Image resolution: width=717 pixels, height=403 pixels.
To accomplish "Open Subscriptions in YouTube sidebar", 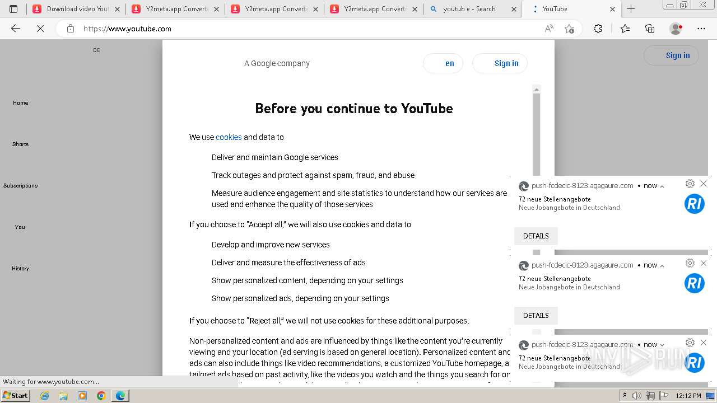I will tap(20, 186).
